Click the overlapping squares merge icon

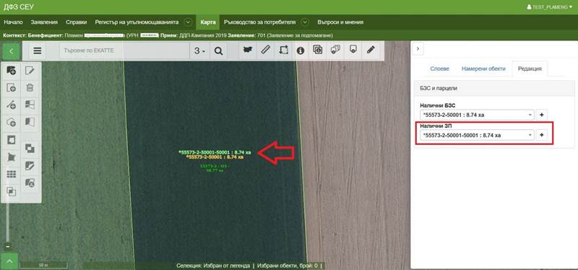click(30, 149)
